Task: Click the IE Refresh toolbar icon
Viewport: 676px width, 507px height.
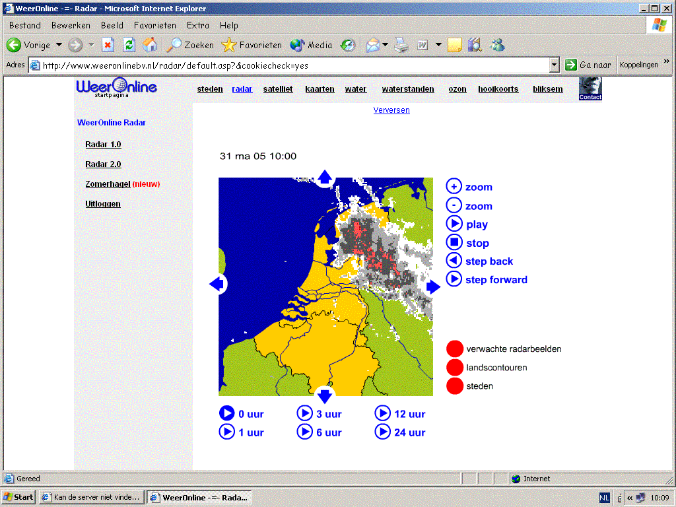Action: pyautogui.click(x=129, y=45)
